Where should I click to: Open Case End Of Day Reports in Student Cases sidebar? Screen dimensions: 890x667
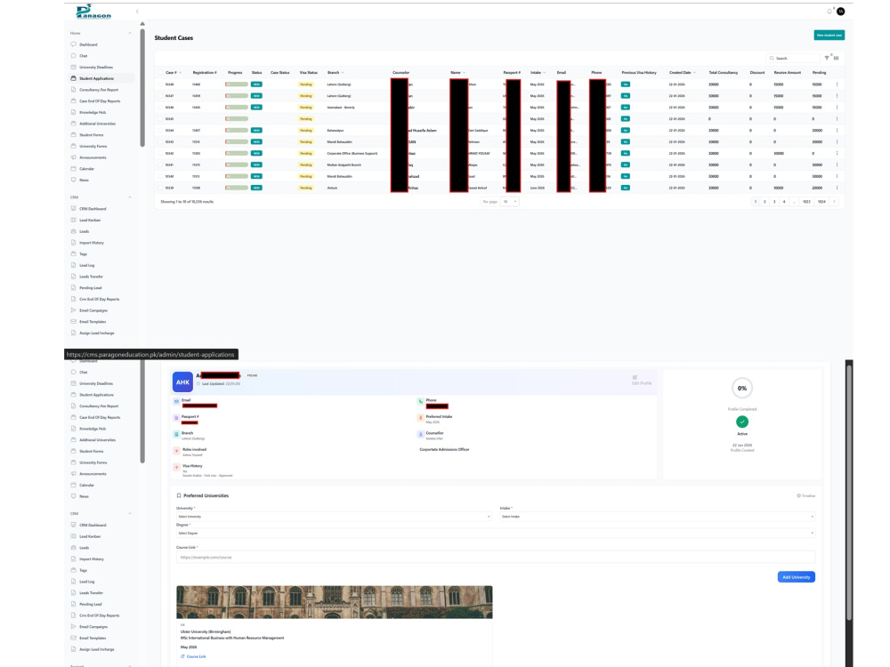(100, 101)
